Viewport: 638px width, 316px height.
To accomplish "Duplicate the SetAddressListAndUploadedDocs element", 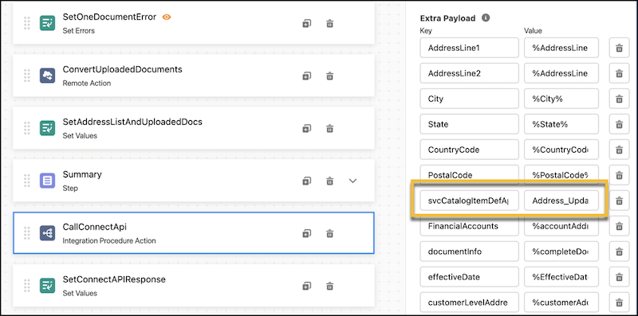I will click(307, 128).
